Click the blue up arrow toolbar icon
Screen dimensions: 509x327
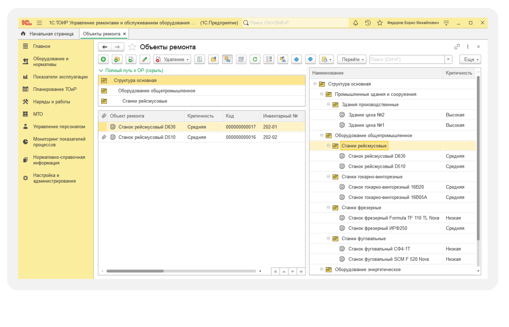296,60
